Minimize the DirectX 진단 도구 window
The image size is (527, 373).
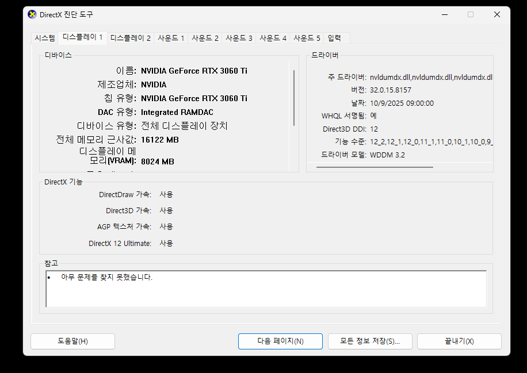point(444,14)
